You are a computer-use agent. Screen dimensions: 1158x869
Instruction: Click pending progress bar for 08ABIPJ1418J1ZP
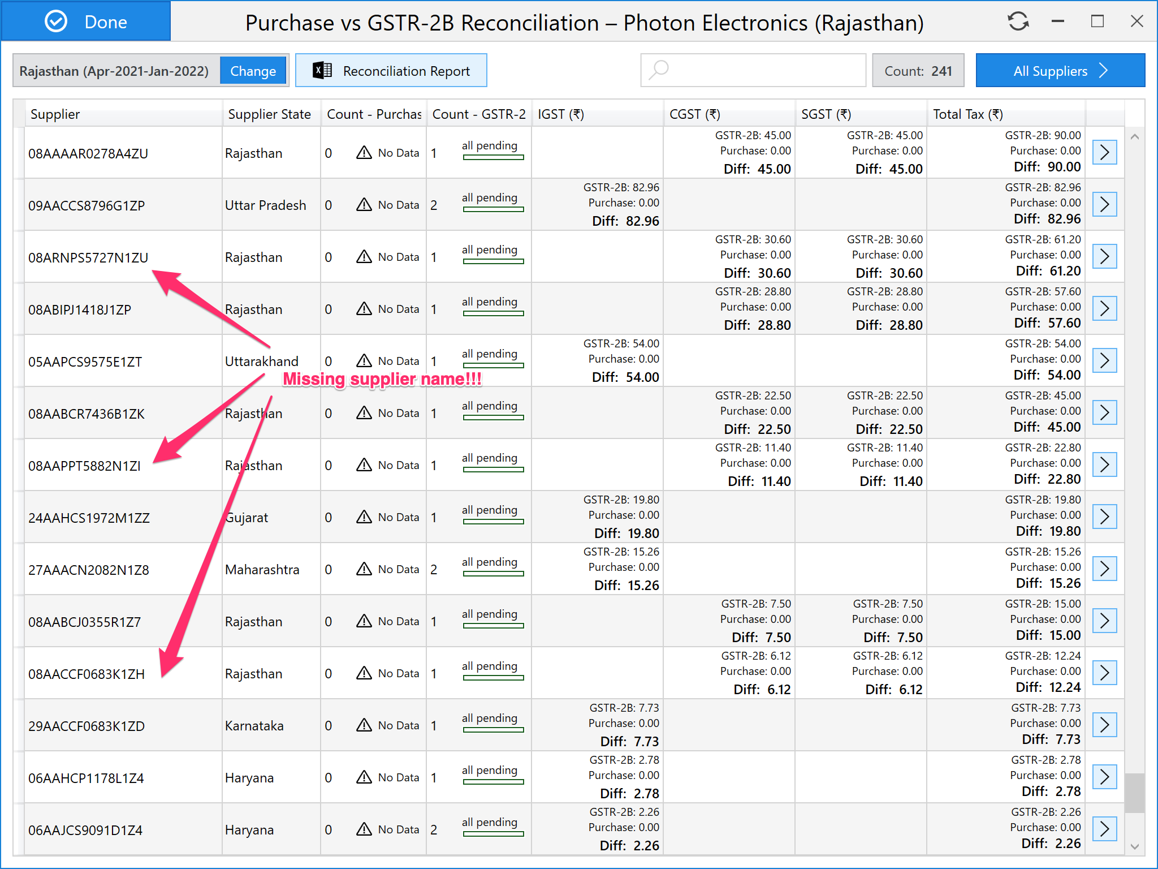point(493,313)
